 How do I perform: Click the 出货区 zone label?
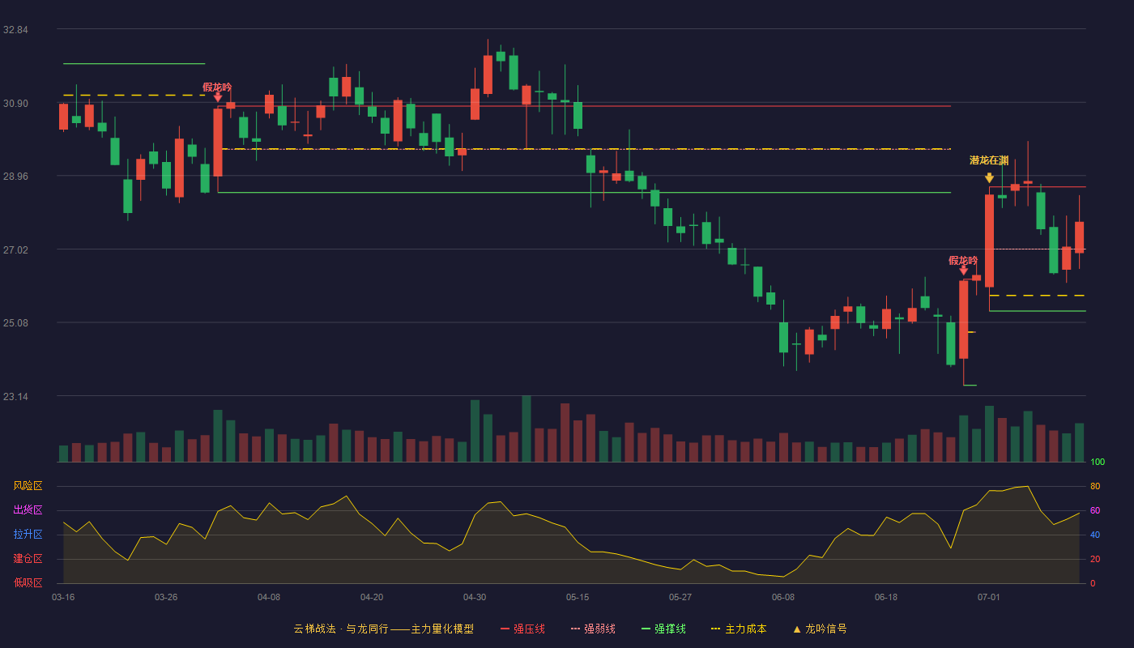pyautogui.click(x=28, y=510)
